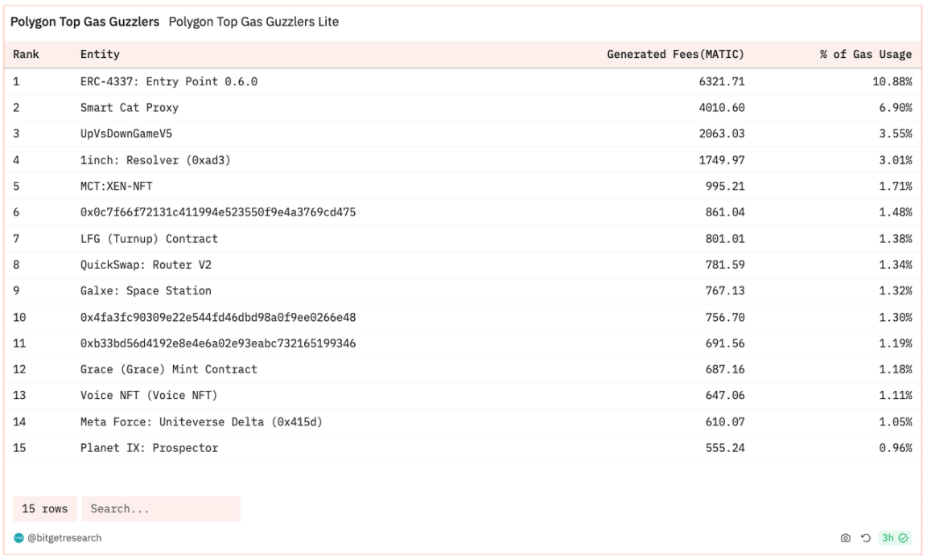Sort by the Entity column header
Screen dimensions: 927x559
100,55
